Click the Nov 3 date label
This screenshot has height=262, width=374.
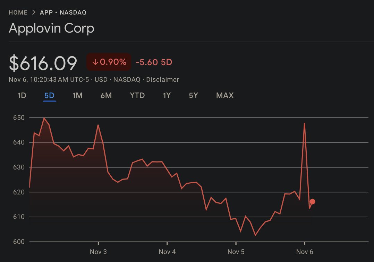tap(98, 252)
